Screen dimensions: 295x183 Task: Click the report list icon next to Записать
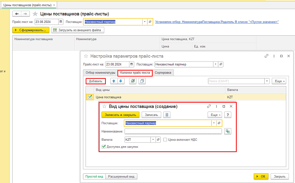[167, 115]
